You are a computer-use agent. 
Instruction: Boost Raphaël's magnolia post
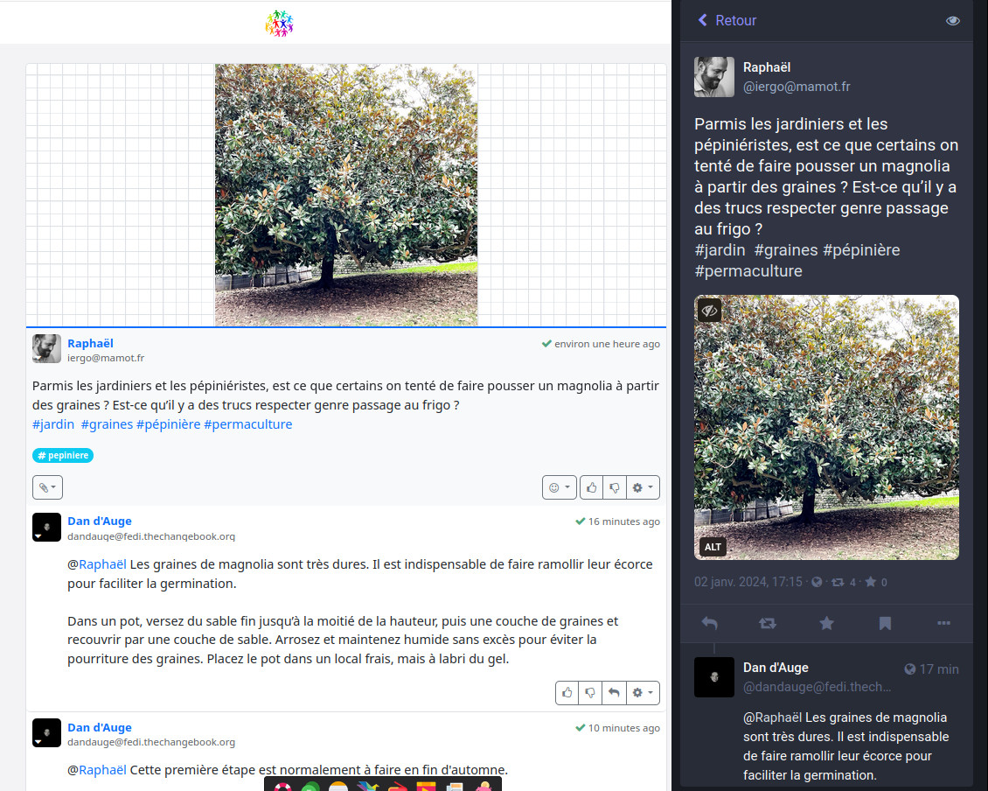click(x=768, y=623)
